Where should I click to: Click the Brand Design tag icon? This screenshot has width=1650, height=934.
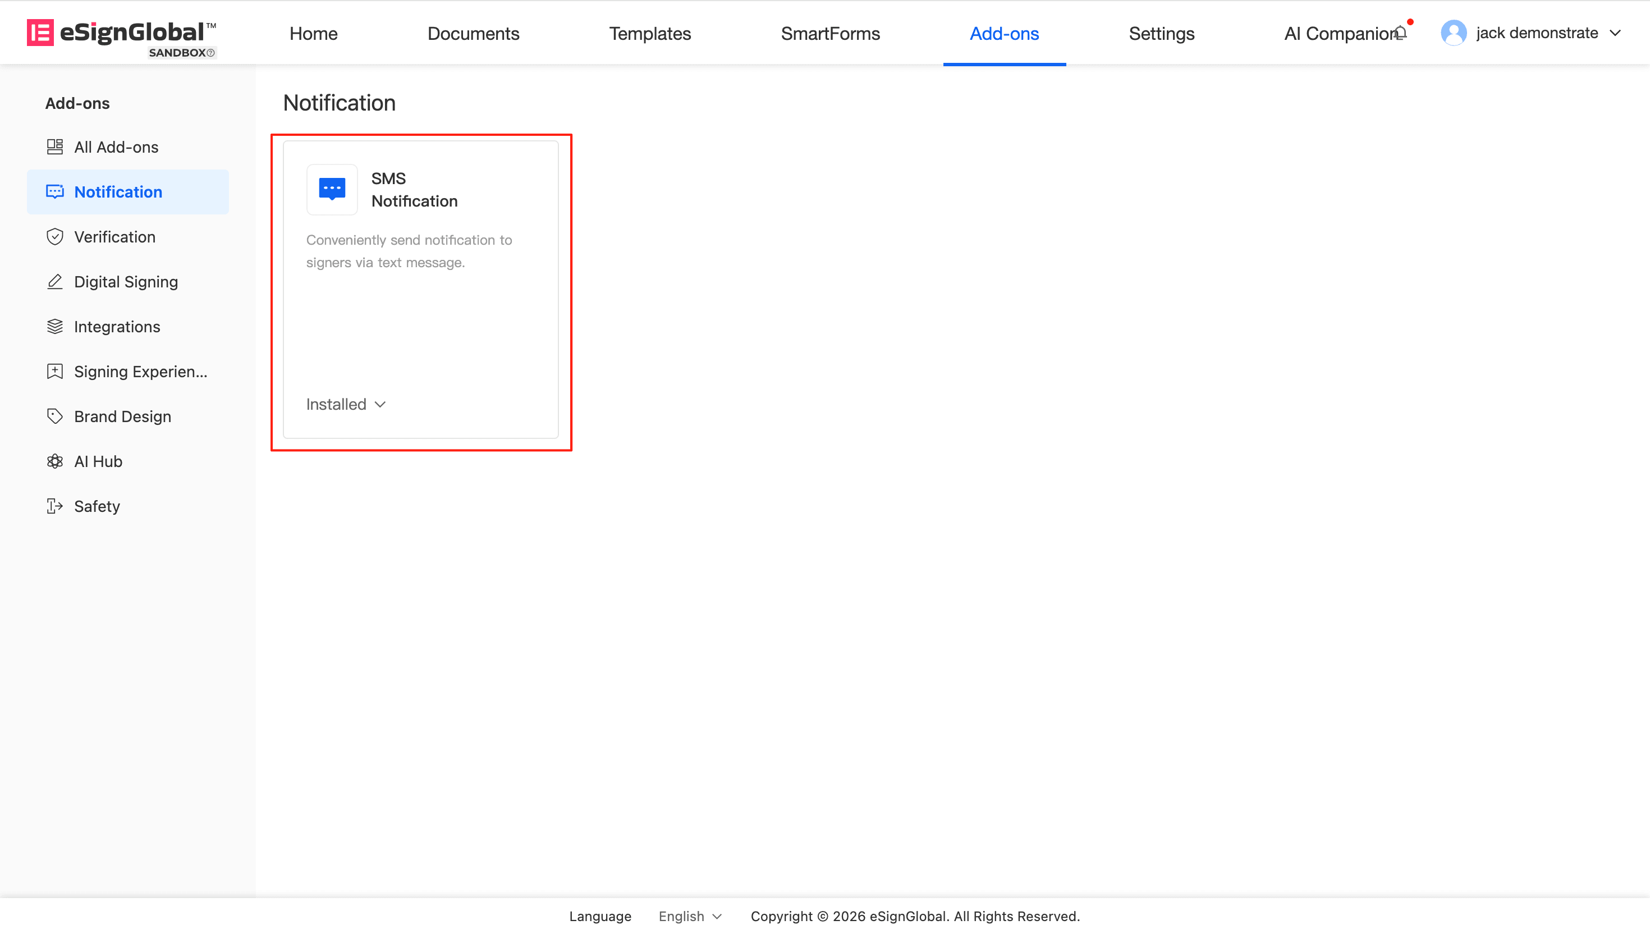click(x=55, y=416)
